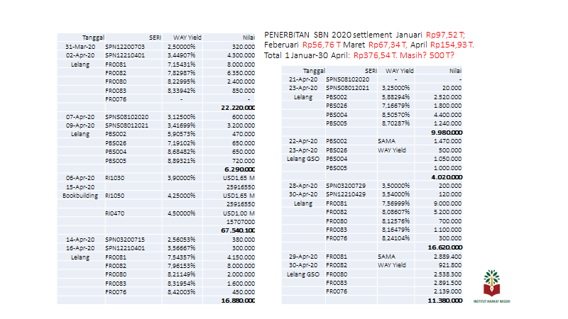Image resolution: width=568 pixels, height=319 pixels.
Task: Select yield value 7,54357%
Action: (181, 257)
